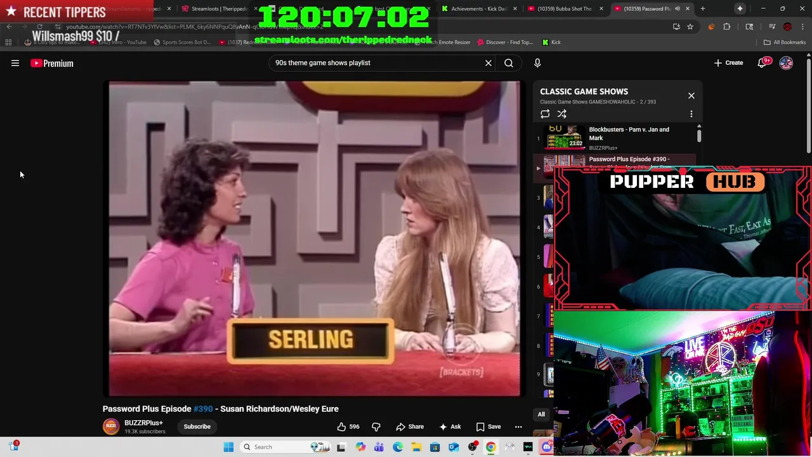Image resolution: width=812 pixels, height=457 pixels.
Task: Open the Chrome apps grid shortcut
Action: point(8,42)
